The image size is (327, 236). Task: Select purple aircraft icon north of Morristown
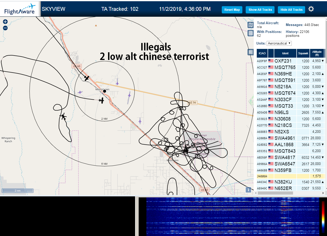pos(117,83)
